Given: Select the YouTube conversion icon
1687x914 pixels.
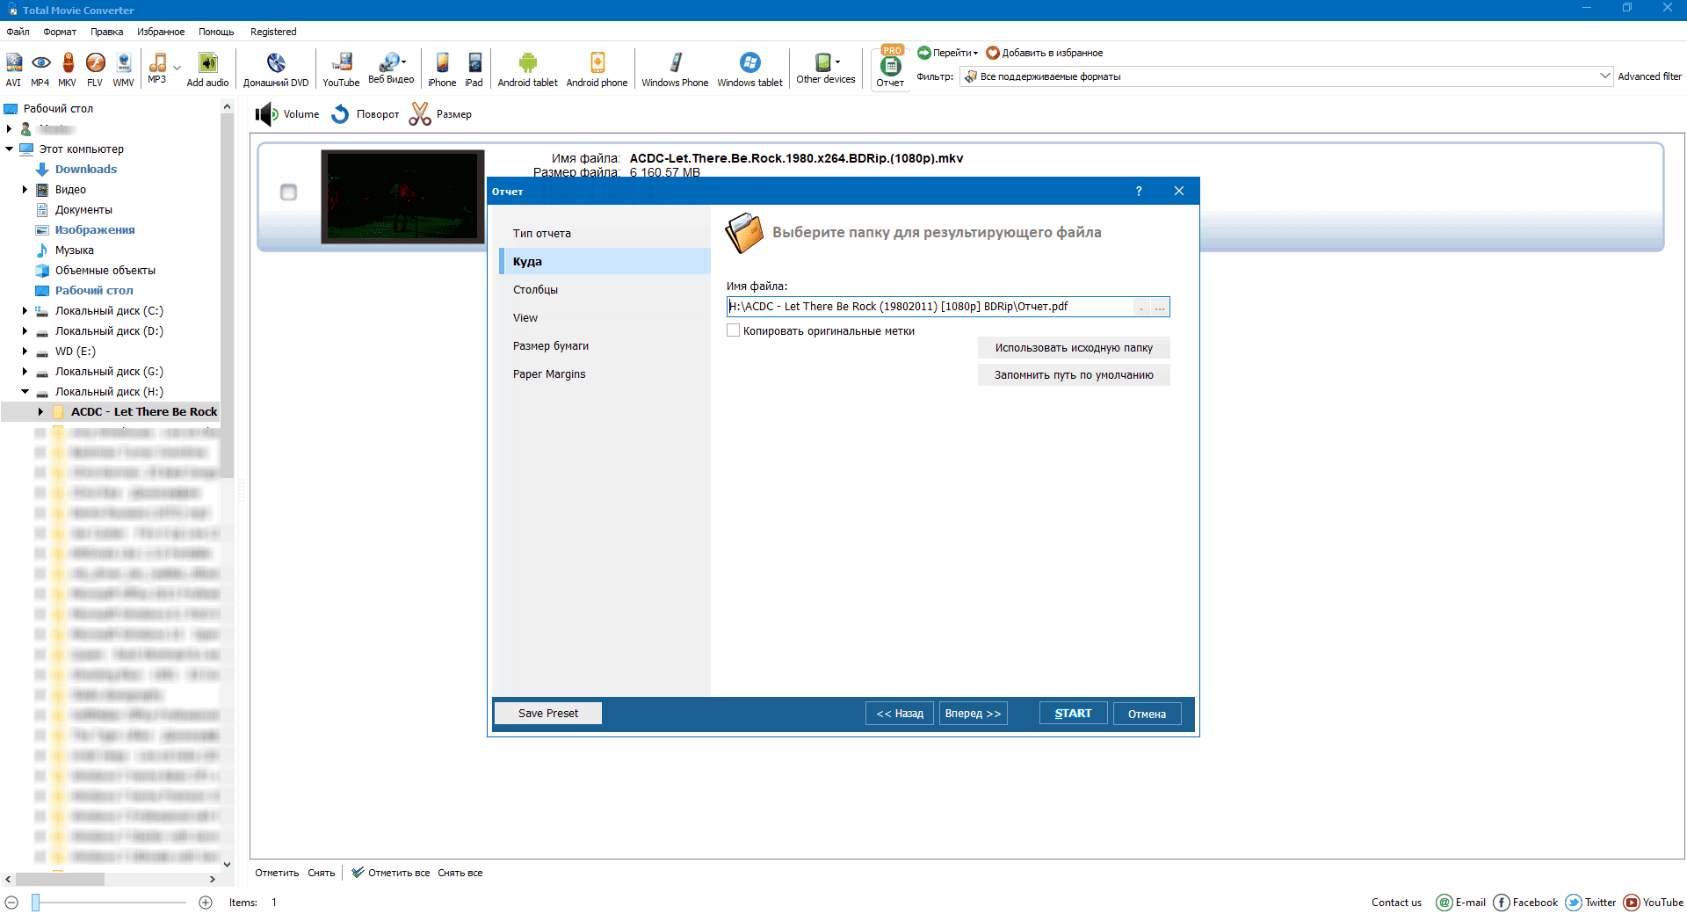Looking at the screenshot, I should (x=341, y=69).
